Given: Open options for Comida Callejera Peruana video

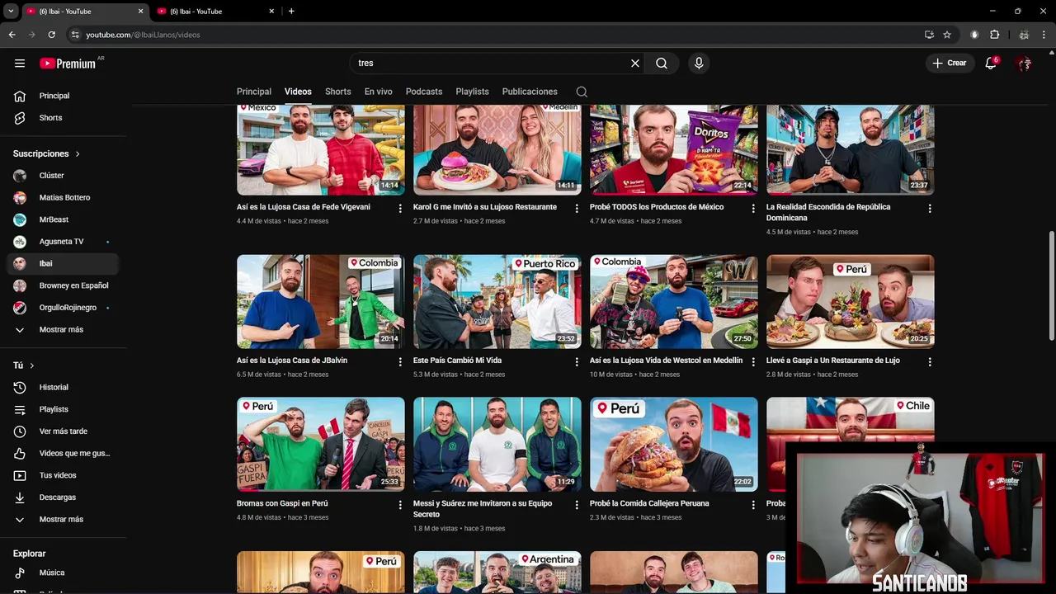Looking at the screenshot, I should 753,505.
